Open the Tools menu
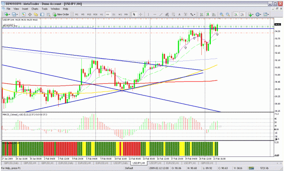This screenshot has width=284, height=171. click(x=45, y=9)
